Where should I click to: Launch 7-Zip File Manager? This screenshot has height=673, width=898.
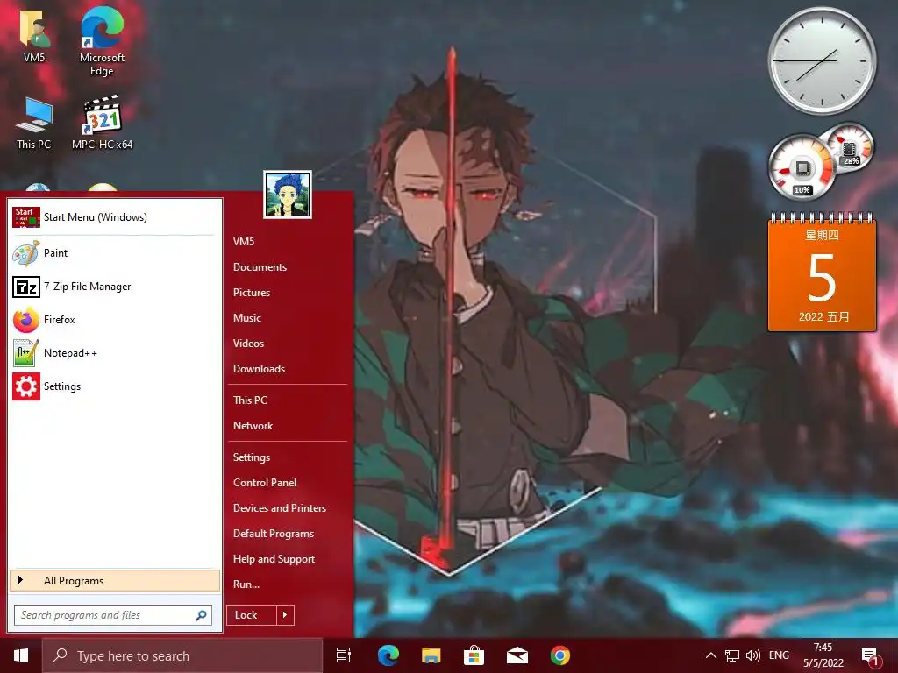tap(115, 287)
